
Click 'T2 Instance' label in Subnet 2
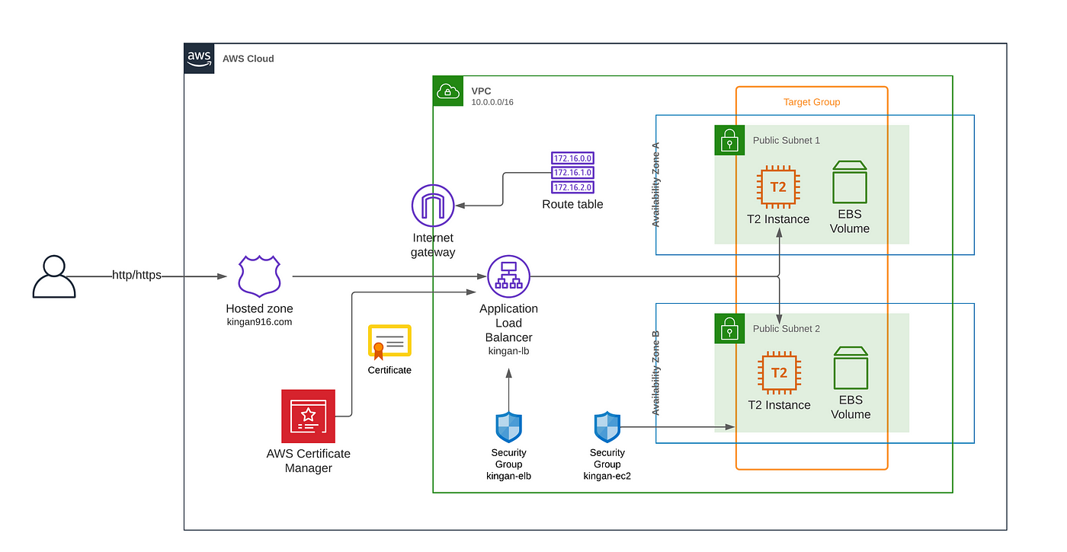point(778,405)
